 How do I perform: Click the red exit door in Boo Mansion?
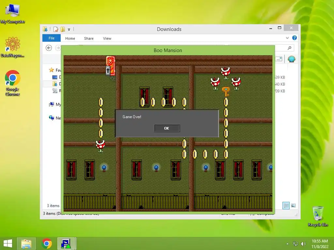click(111, 66)
